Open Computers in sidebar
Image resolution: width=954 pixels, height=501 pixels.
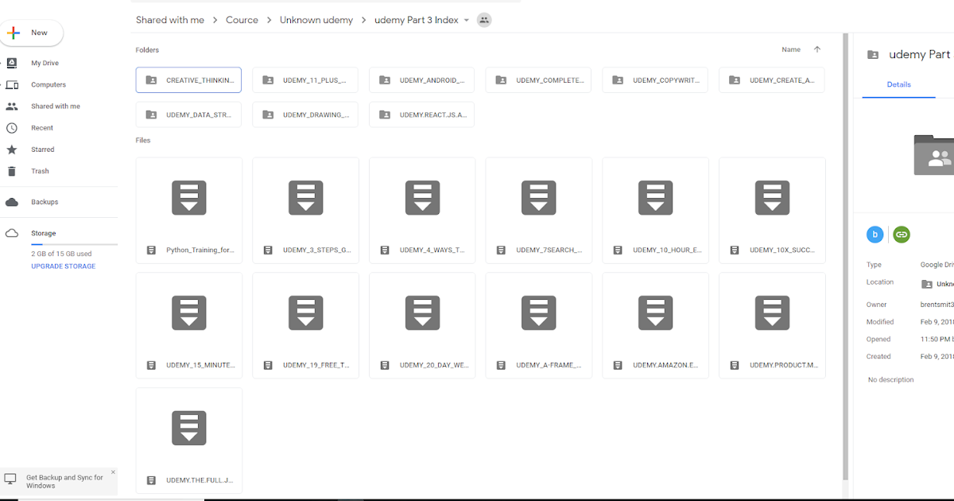click(48, 84)
